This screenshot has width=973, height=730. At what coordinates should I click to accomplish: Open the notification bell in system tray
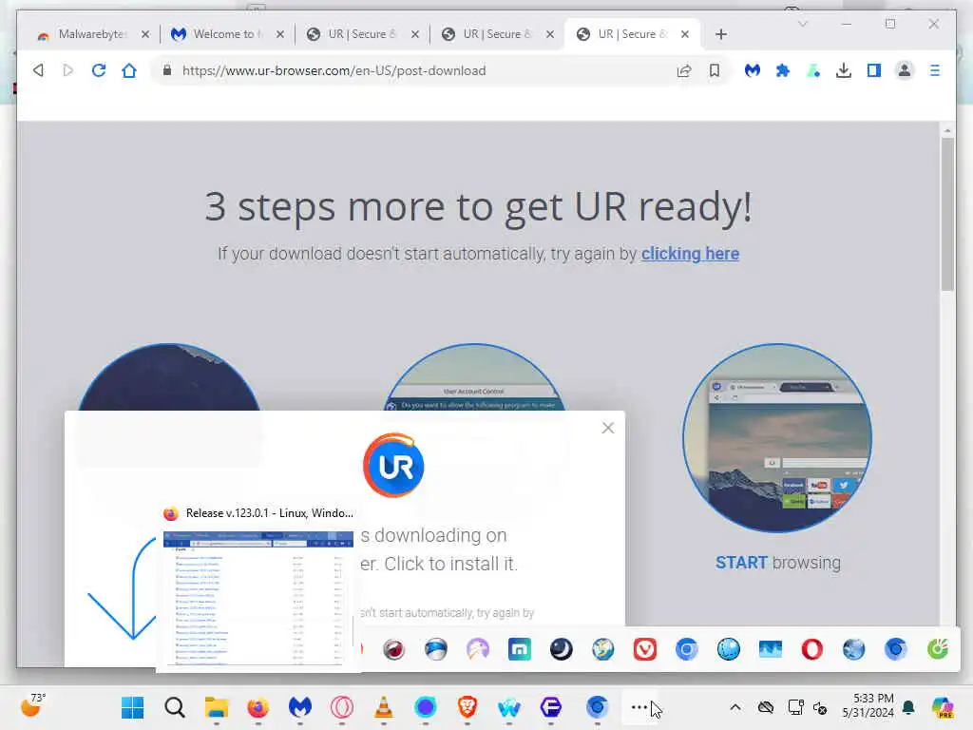908,707
